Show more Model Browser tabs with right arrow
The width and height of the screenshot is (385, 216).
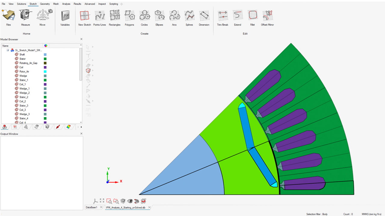tap(81, 127)
